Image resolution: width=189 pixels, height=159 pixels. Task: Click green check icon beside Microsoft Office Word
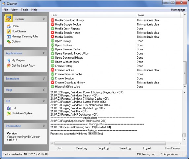coord(53,87)
